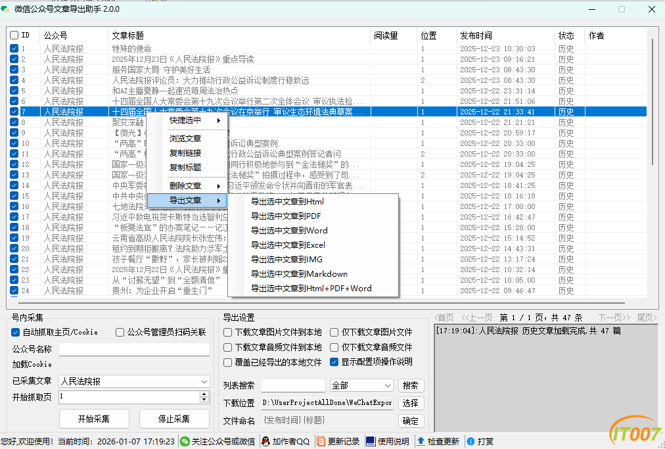Click the 公众号名称 text field
The height and width of the screenshot is (449, 665).
pos(134,349)
